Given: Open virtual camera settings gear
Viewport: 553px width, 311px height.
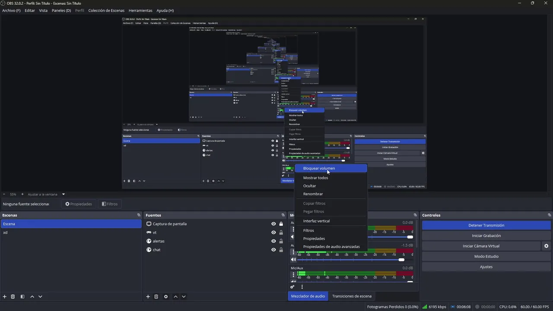Looking at the screenshot, I should pyautogui.click(x=546, y=246).
